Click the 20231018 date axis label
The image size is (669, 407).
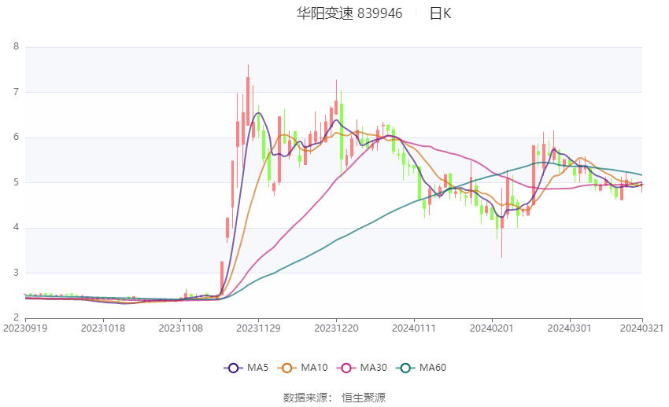(103, 328)
